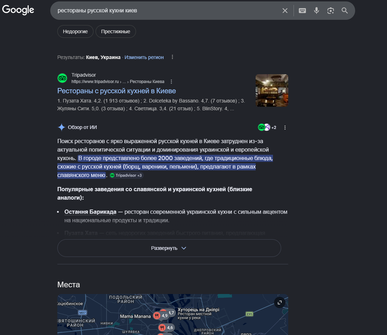Click into the search query field

[x=168, y=11]
